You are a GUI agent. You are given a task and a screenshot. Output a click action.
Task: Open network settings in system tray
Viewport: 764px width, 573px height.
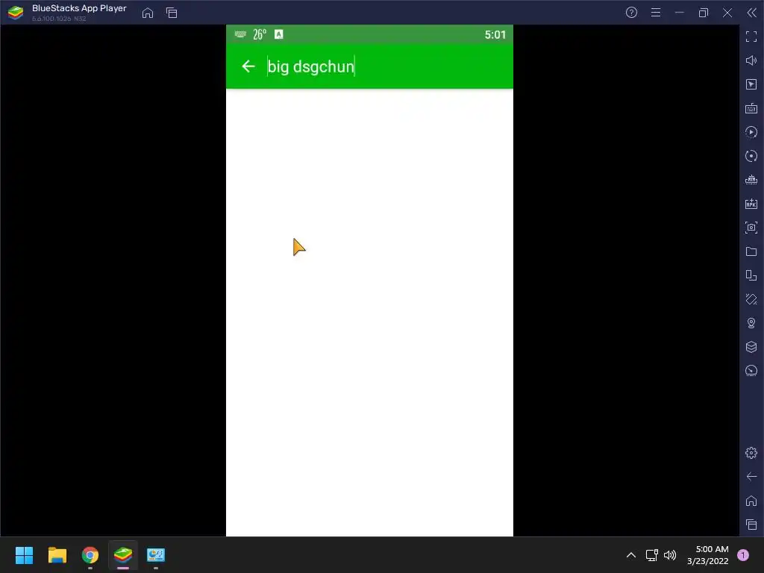(651, 555)
